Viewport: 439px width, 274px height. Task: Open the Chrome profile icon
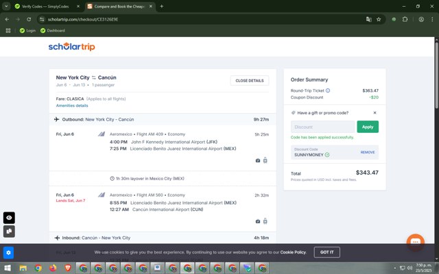421,19
